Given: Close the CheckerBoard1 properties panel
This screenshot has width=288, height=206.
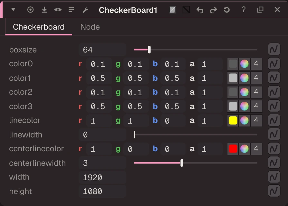Looking at the screenshot, I should pyautogui.click(x=277, y=9).
